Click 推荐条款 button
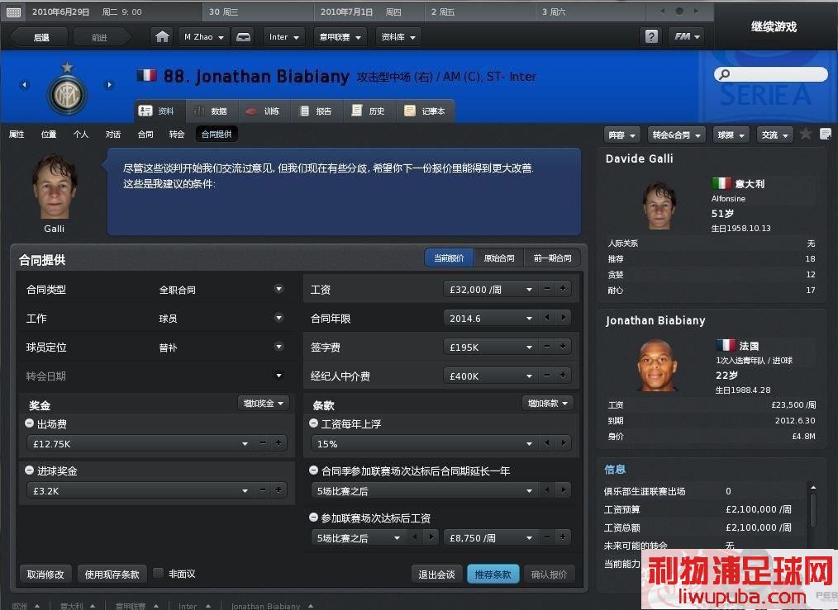The height and width of the screenshot is (610, 838). 493,575
